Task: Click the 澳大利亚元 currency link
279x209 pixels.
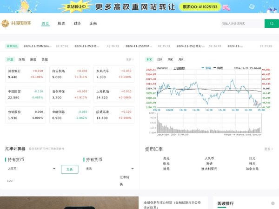Action: point(209,169)
